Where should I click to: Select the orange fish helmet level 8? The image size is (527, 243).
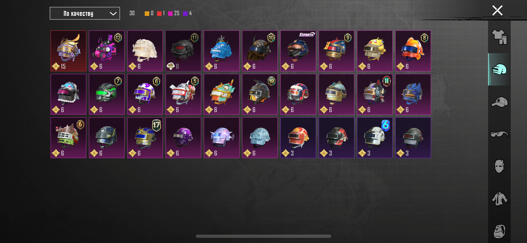click(x=413, y=51)
